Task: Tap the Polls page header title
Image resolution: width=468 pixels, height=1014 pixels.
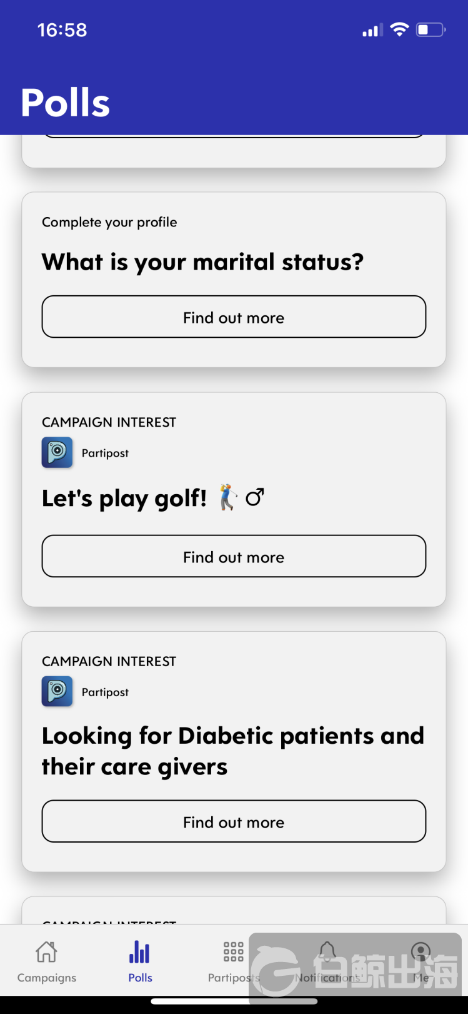Action: tap(66, 103)
